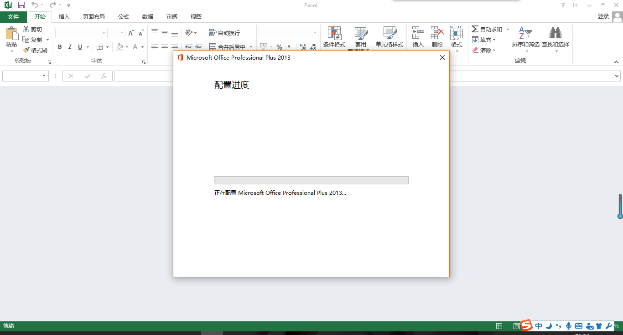The height and width of the screenshot is (335, 623).
Task: Decrease font size with the smaller A icon
Action: 141,33
